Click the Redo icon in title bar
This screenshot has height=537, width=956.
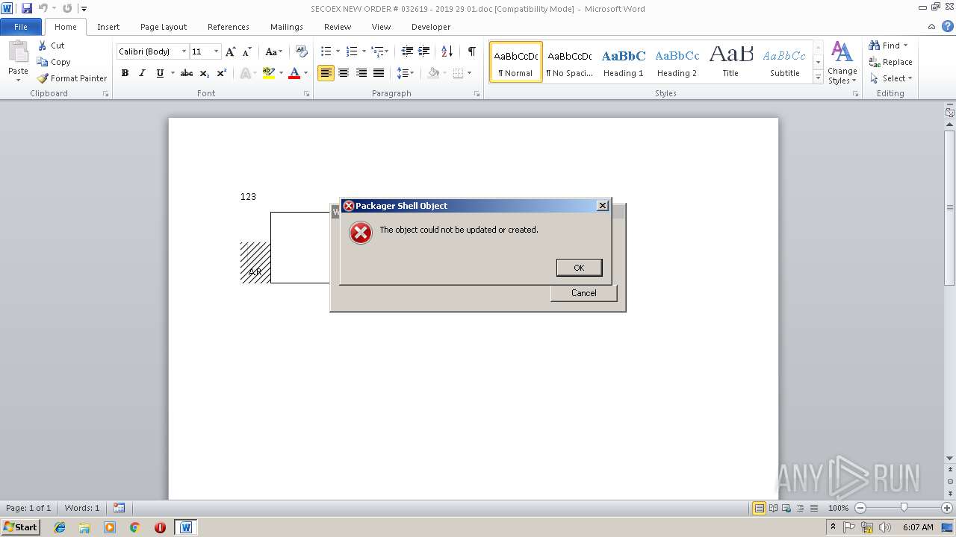click(67, 8)
